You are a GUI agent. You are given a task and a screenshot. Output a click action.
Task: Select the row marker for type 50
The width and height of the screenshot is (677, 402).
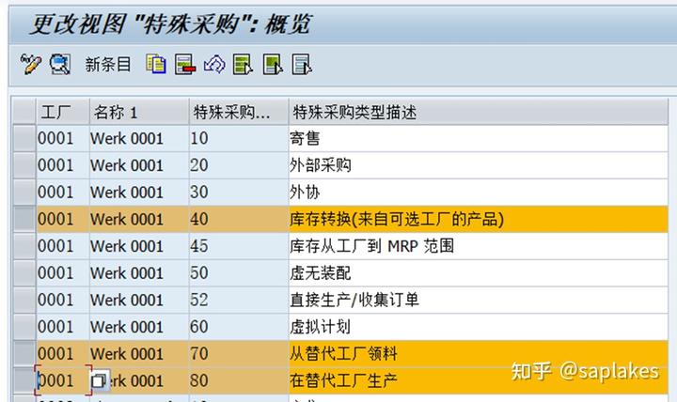point(24,272)
